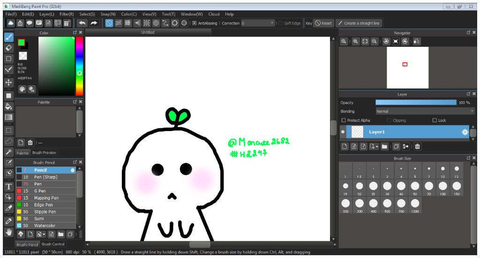Select the Eraser tool in left toolbar

pos(8,47)
